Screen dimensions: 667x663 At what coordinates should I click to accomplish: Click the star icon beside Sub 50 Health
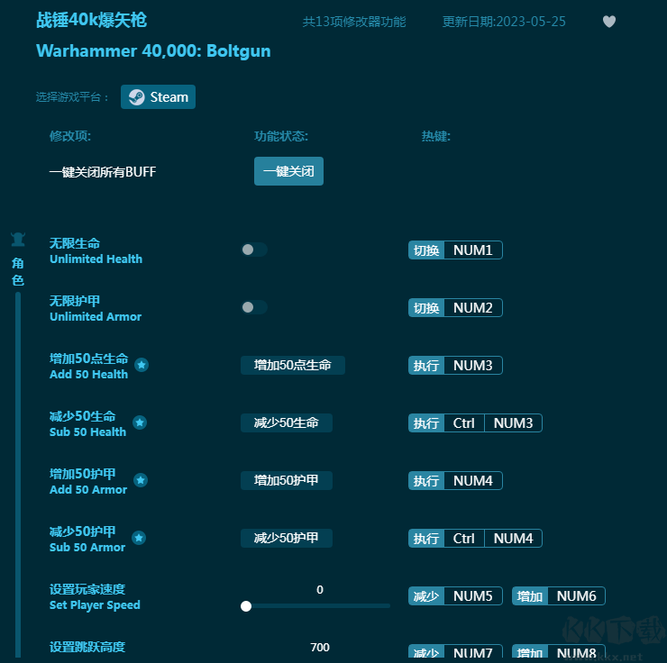click(140, 422)
